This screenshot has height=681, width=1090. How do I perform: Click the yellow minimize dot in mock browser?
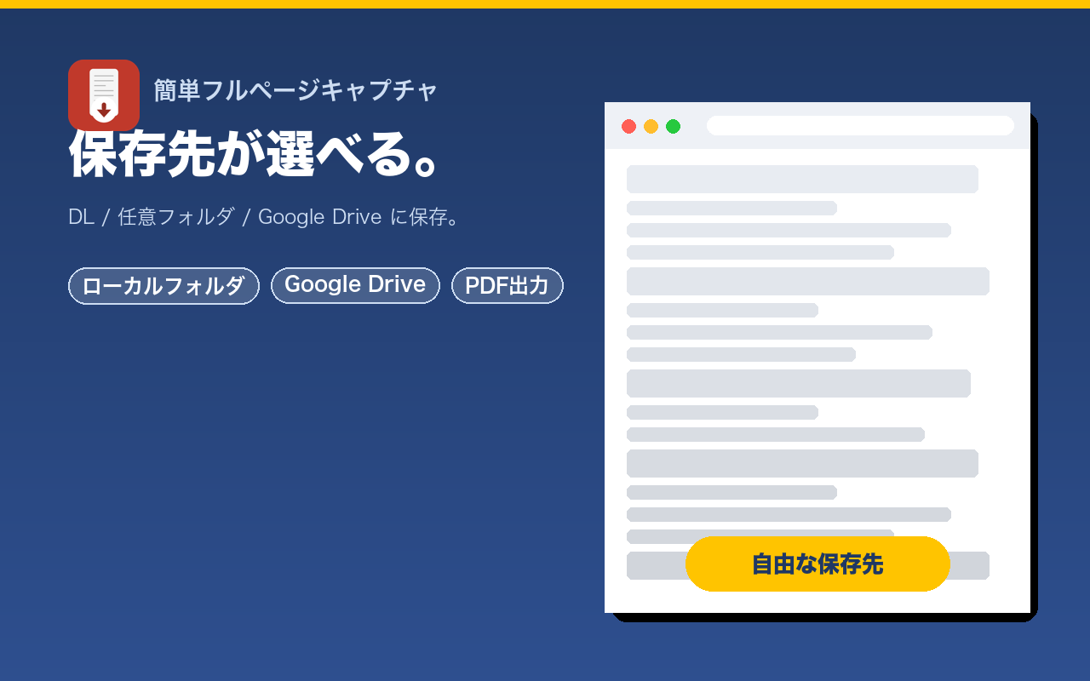coord(651,127)
